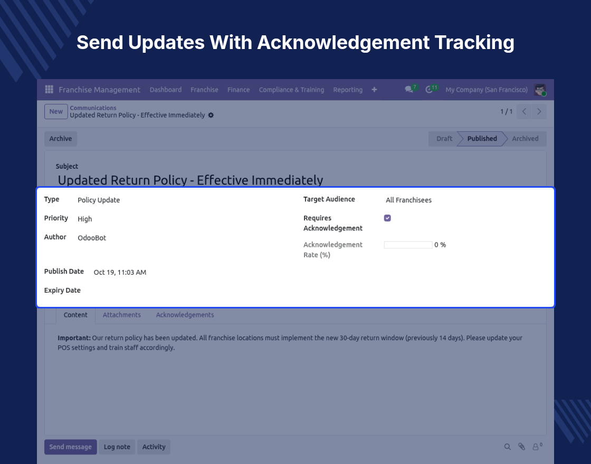Viewport: 591px width, 464px height.
Task: Go to next record arrow
Action: click(539, 111)
